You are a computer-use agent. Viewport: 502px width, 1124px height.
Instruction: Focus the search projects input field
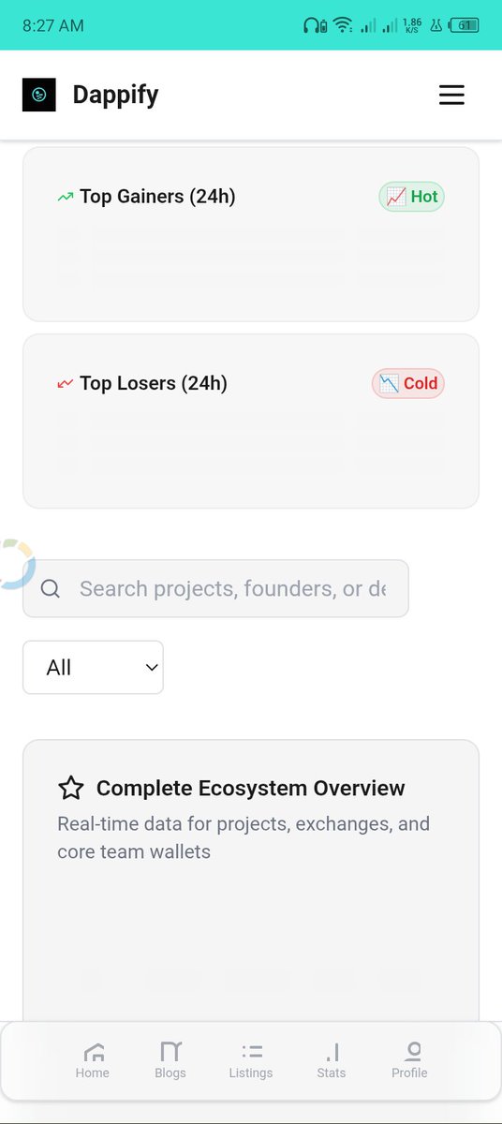click(215, 588)
